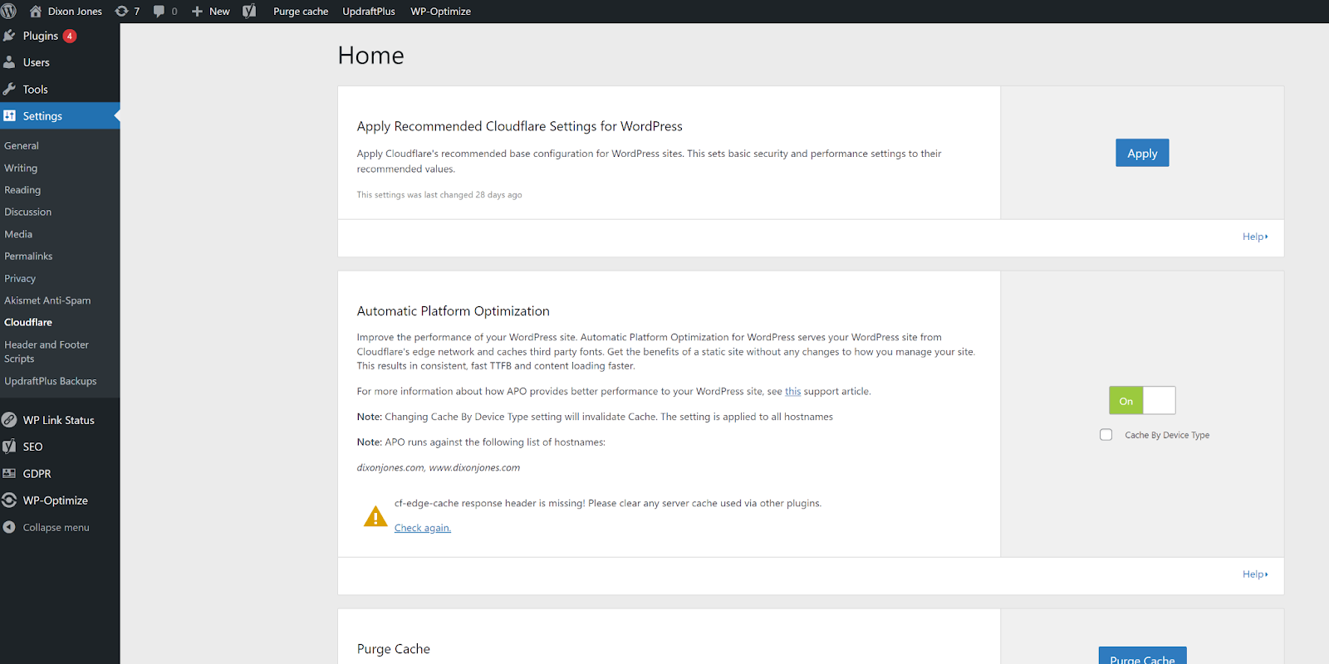This screenshot has width=1329, height=664.
Task: Click the hostnames text dixonjones.com, www.dixonjones.com
Action: click(439, 468)
